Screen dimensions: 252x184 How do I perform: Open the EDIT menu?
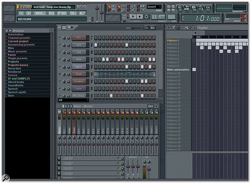28,13
